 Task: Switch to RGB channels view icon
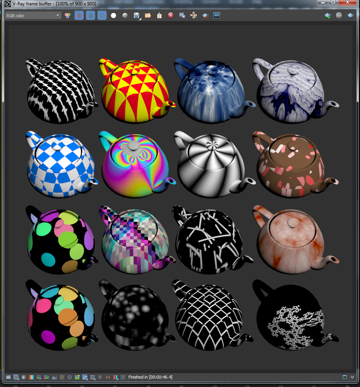[x=68, y=16]
